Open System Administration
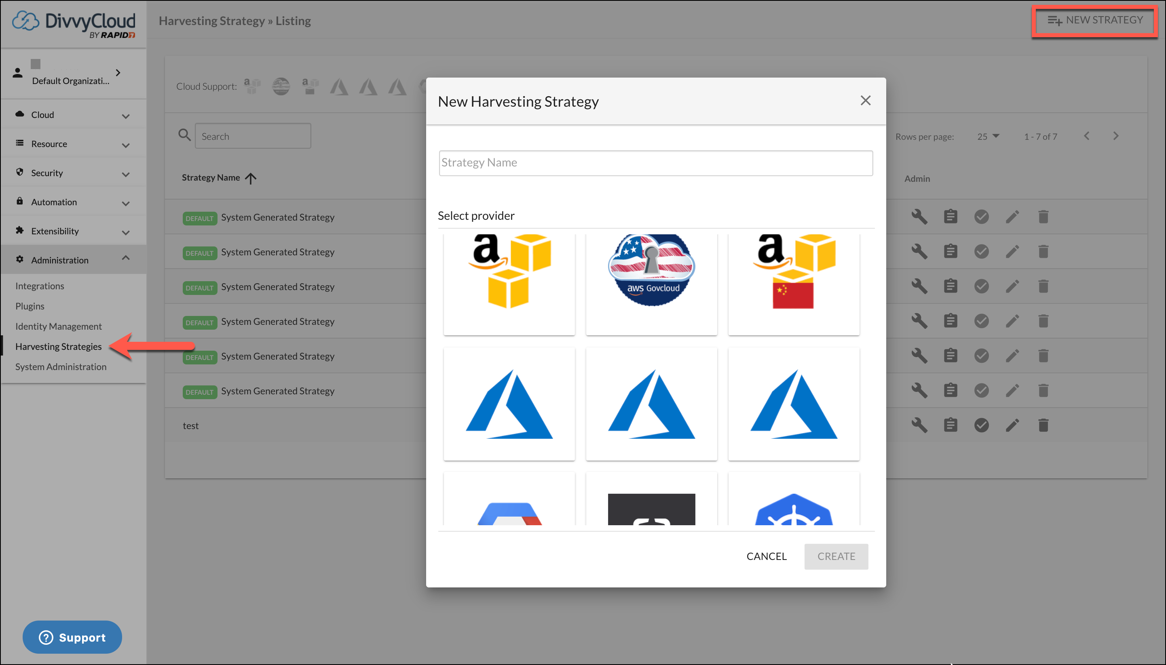The image size is (1166, 665). tap(61, 367)
